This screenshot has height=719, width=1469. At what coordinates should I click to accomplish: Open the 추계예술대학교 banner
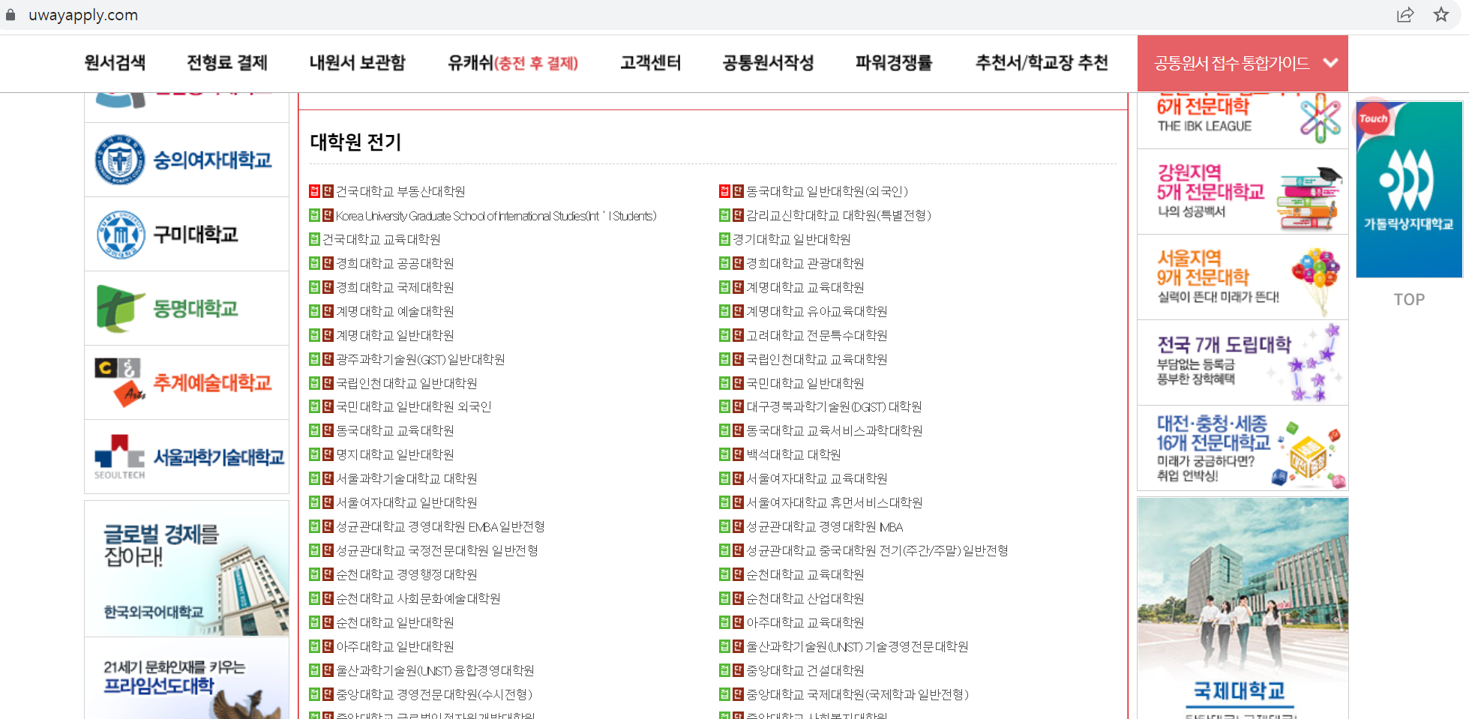point(187,382)
